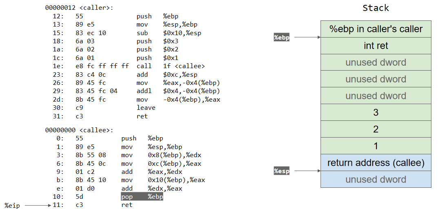Click the 'ret' instruction at address 11
The image size is (440, 209).
[127, 205]
